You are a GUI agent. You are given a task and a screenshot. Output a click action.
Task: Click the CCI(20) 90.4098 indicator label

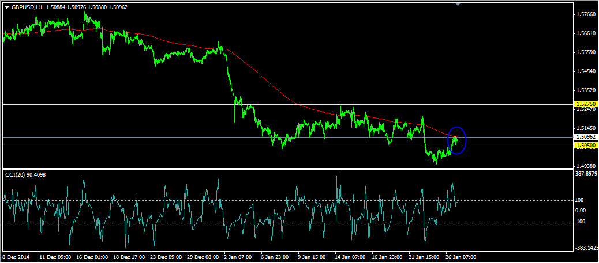(x=26, y=174)
